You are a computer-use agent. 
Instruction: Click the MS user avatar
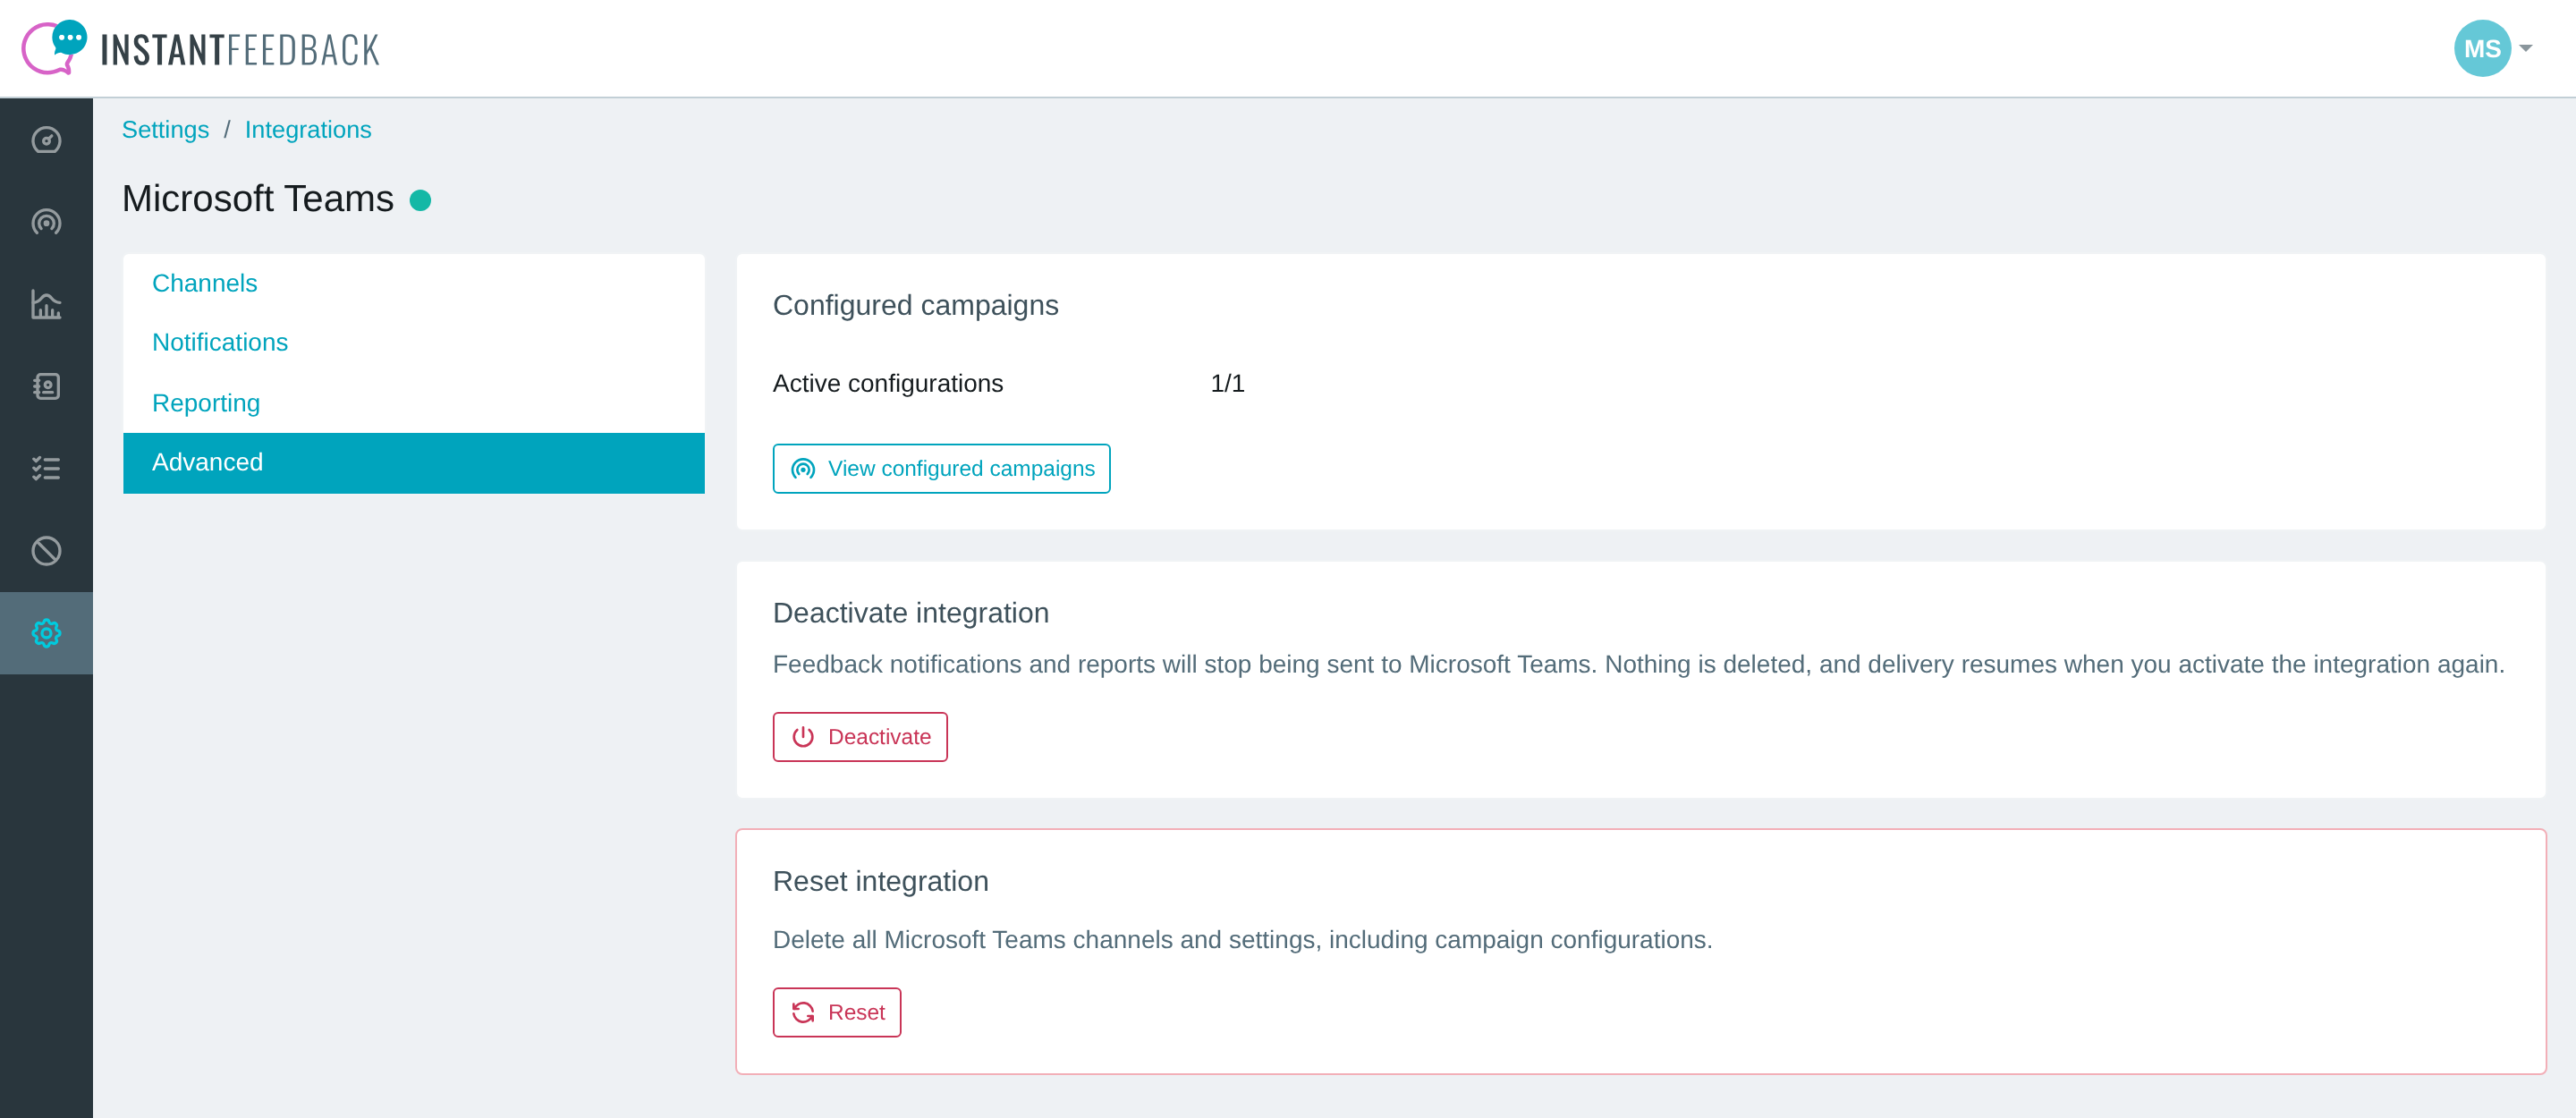2482,48
